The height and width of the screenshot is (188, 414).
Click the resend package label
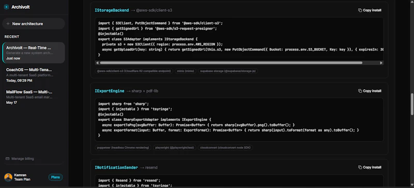[151, 167]
